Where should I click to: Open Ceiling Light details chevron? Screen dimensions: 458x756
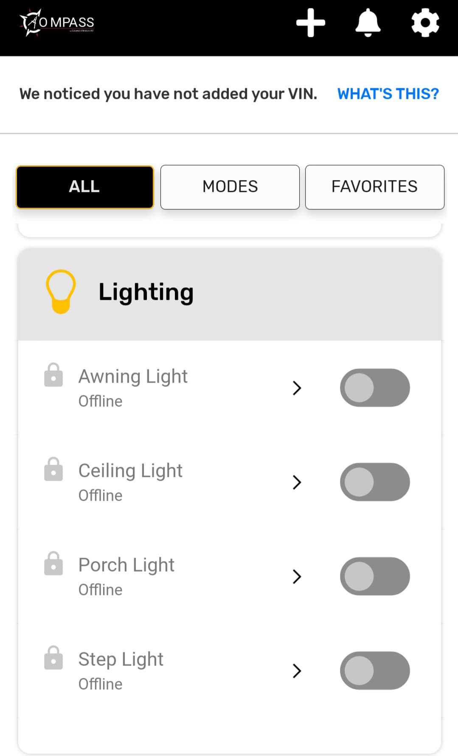point(297,482)
